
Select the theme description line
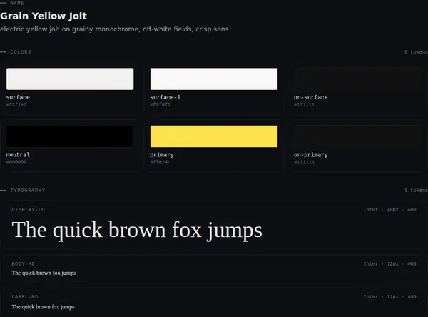click(x=114, y=29)
